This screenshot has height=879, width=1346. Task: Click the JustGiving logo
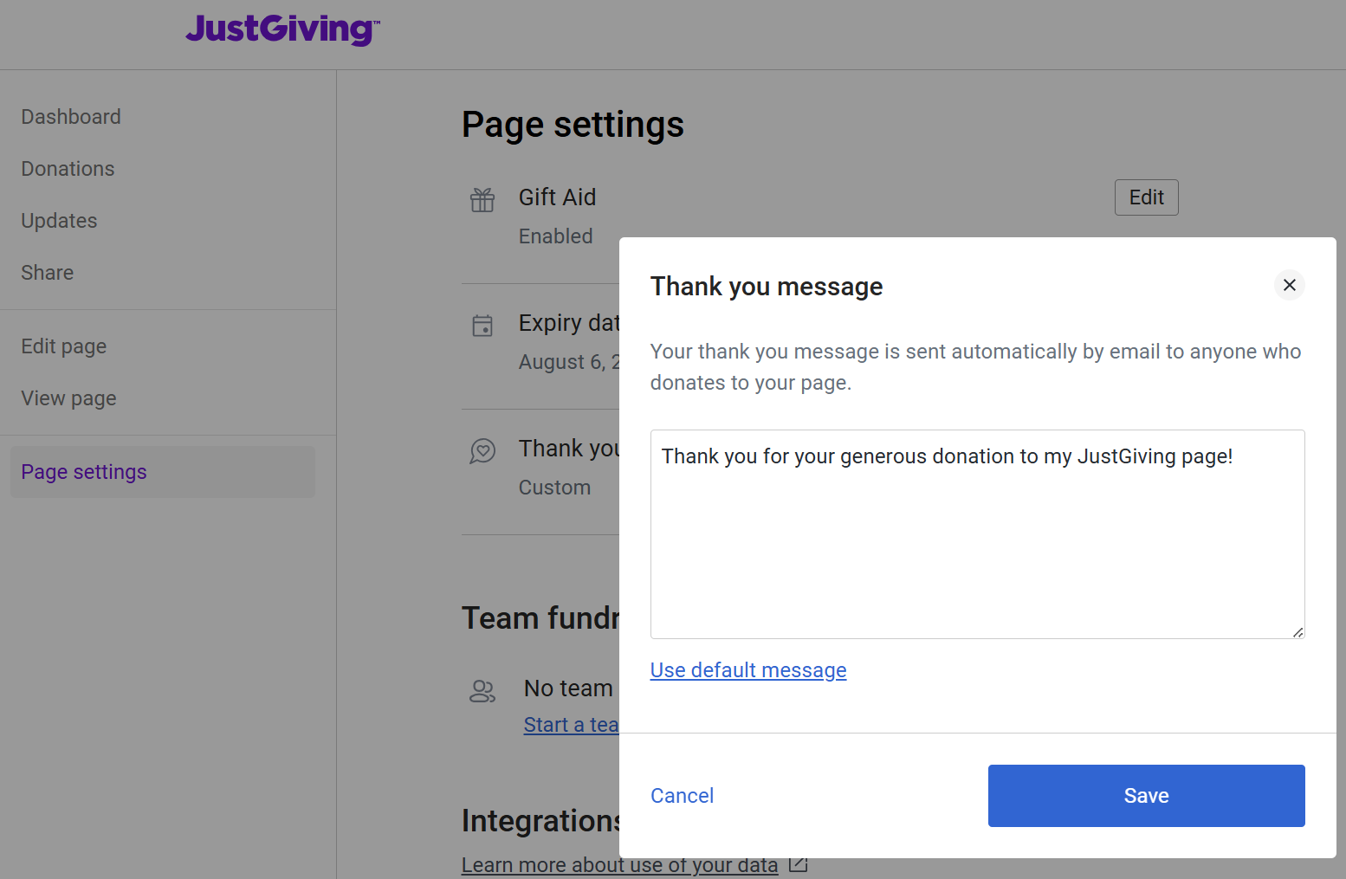[282, 29]
